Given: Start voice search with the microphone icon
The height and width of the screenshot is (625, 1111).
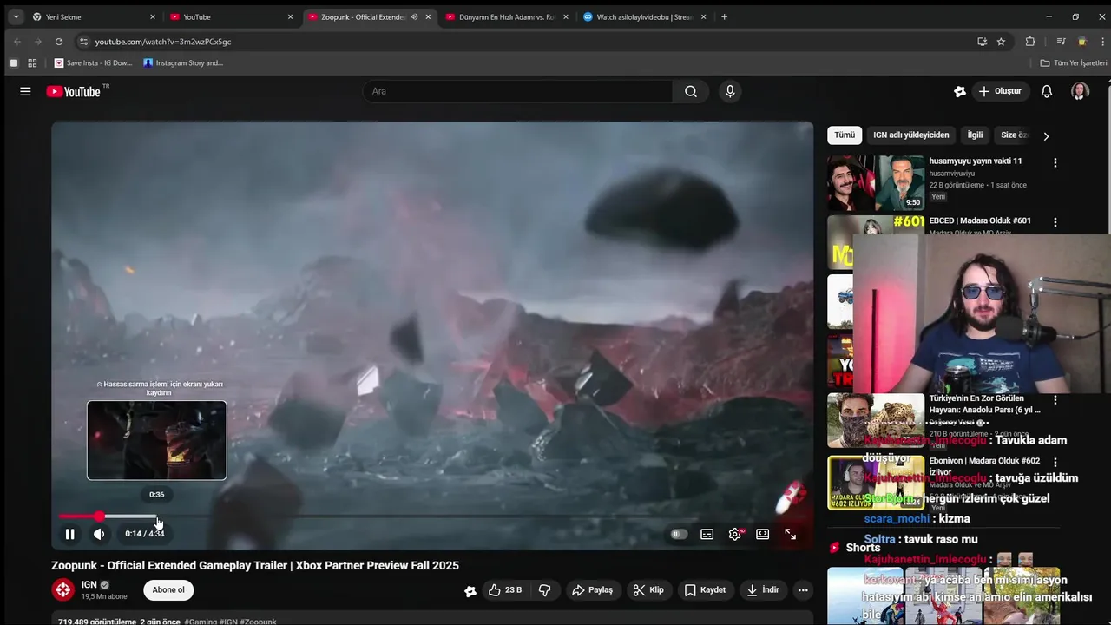Looking at the screenshot, I should point(730,91).
